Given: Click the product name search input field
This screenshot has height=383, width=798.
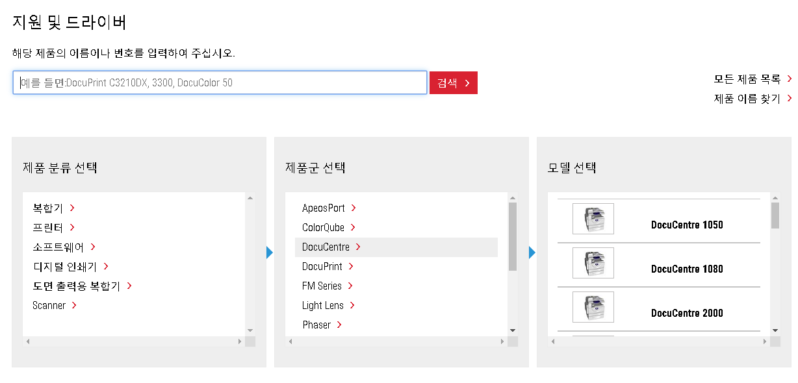Looking at the screenshot, I should pos(220,82).
